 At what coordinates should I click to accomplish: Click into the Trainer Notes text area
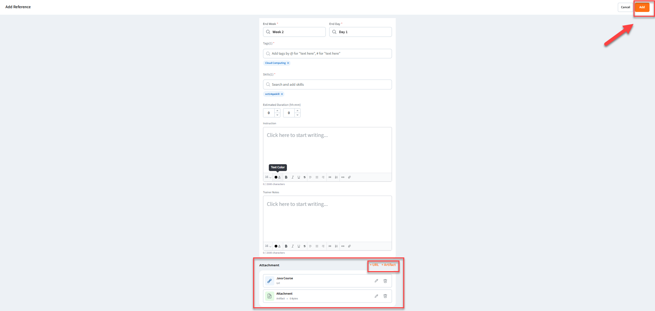click(327, 219)
